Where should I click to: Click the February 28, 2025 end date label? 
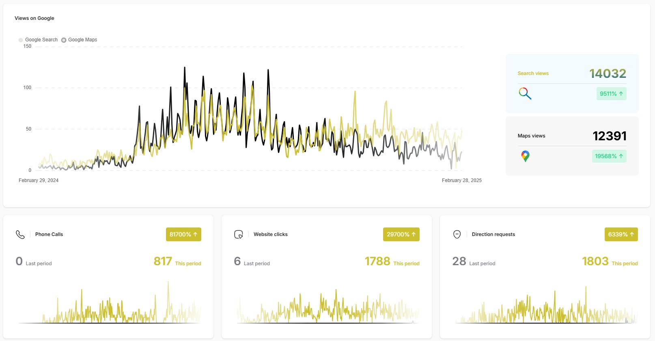pyautogui.click(x=461, y=180)
